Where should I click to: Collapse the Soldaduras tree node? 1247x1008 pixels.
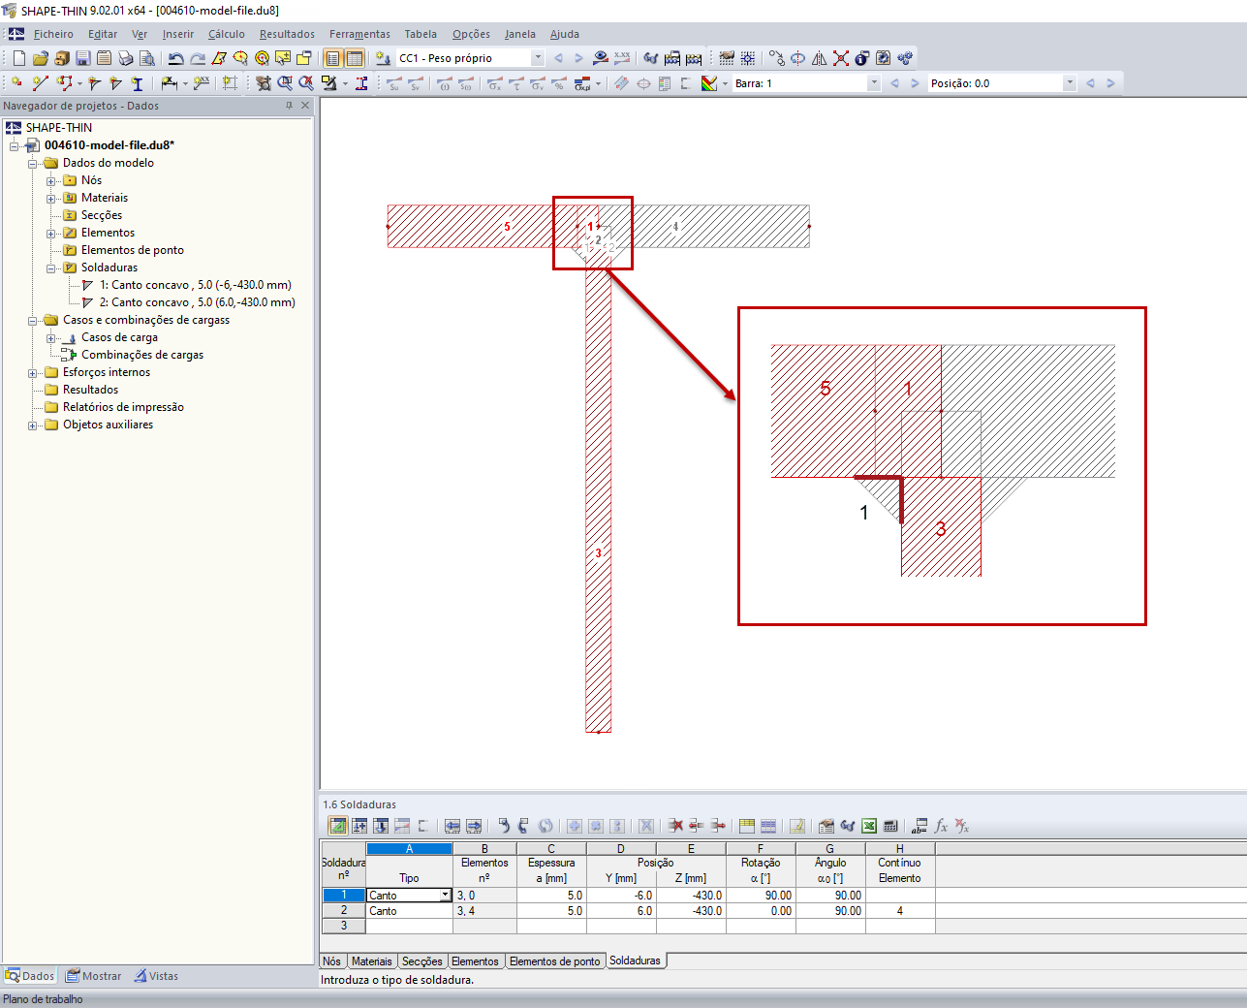click(51, 268)
